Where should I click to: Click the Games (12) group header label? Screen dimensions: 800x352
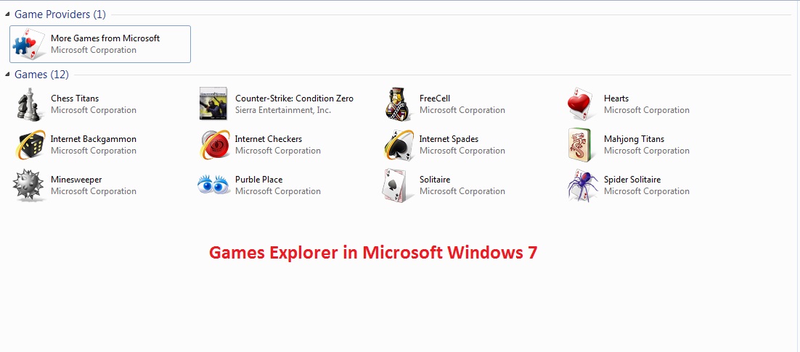(x=41, y=75)
